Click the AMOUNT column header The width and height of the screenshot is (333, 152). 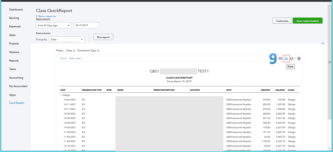coord(266,90)
